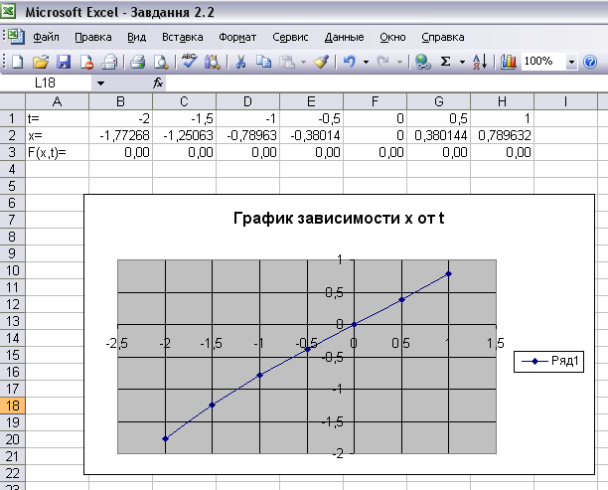608x490 pixels.
Task: Click the Excel title bar icon
Action: coord(8,11)
